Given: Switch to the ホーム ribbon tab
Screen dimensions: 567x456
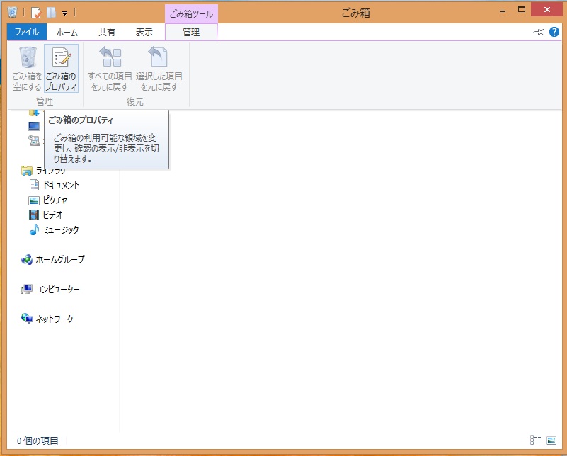Looking at the screenshot, I should pos(67,32).
